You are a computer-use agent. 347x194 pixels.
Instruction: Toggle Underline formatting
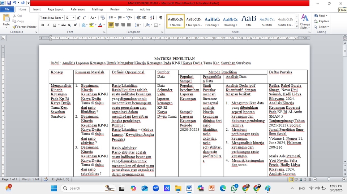pyautogui.click(x=54, y=25)
